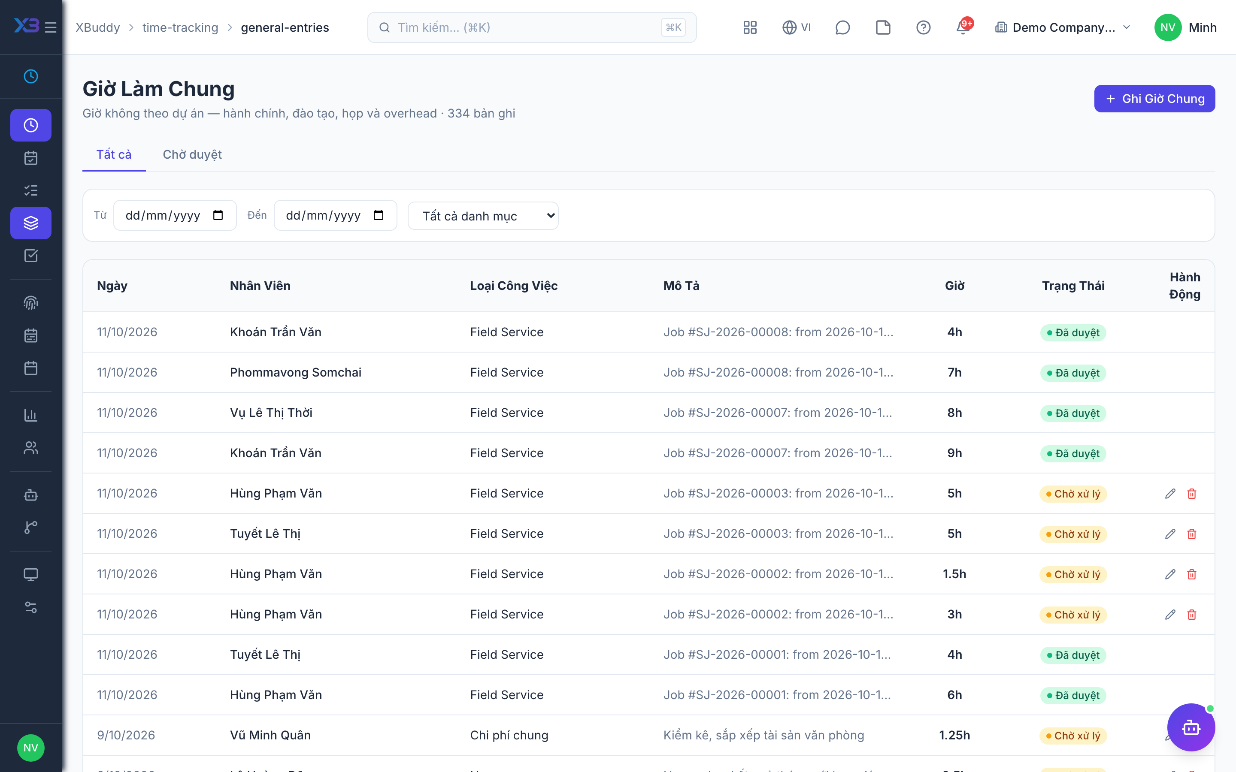Go to time-tracking breadcrumb link
Image resolution: width=1236 pixels, height=772 pixels.
pyautogui.click(x=180, y=27)
